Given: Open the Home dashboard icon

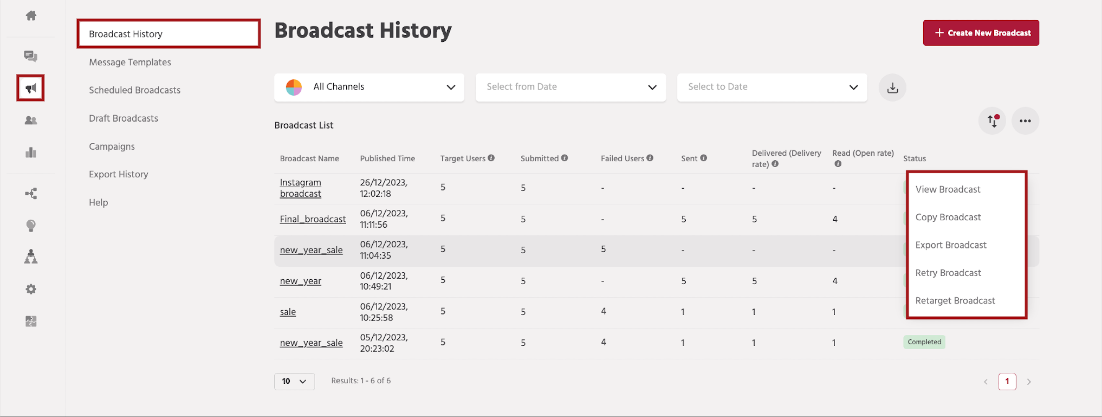Looking at the screenshot, I should (31, 16).
